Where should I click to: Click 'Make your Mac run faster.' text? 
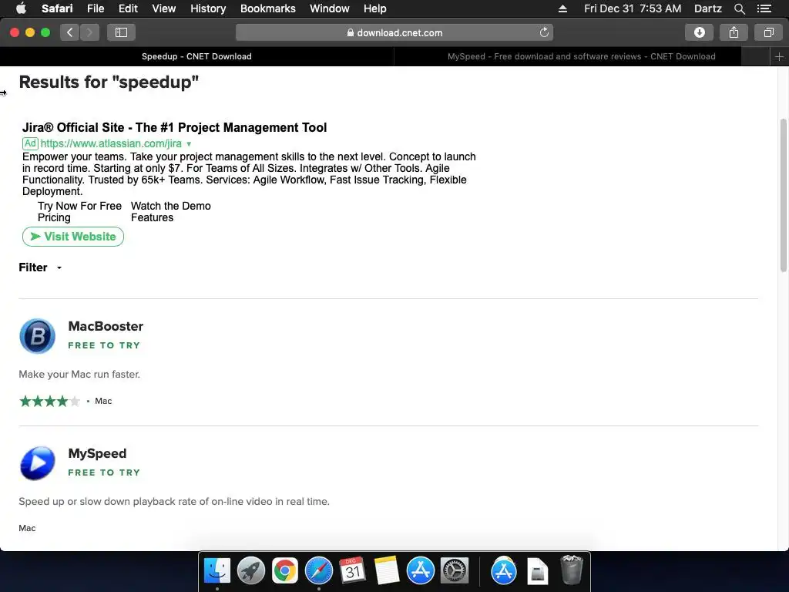[79, 374]
